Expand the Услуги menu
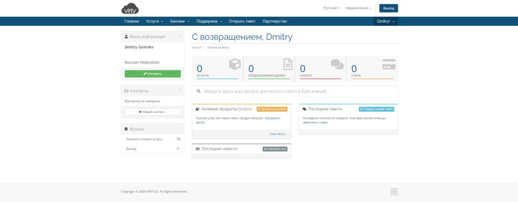This screenshot has height=202, width=518. tap(154, 21)
